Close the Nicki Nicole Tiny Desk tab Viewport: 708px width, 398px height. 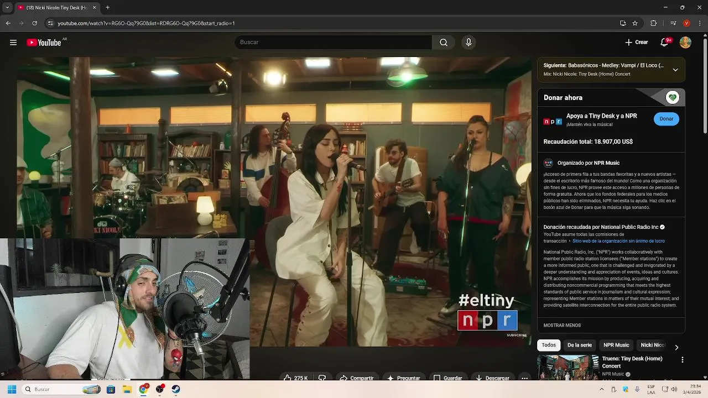coord(94,8)
